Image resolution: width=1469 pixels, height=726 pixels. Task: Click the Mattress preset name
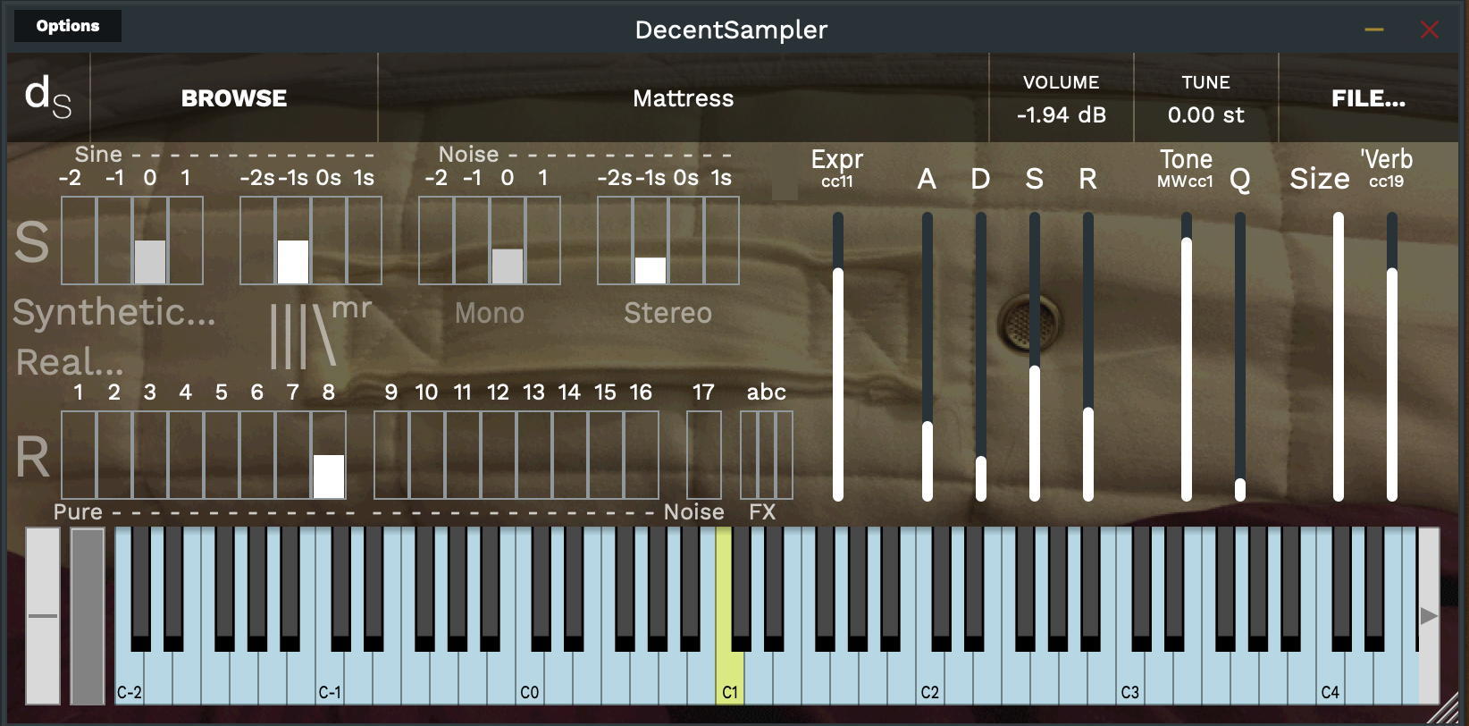684,98
